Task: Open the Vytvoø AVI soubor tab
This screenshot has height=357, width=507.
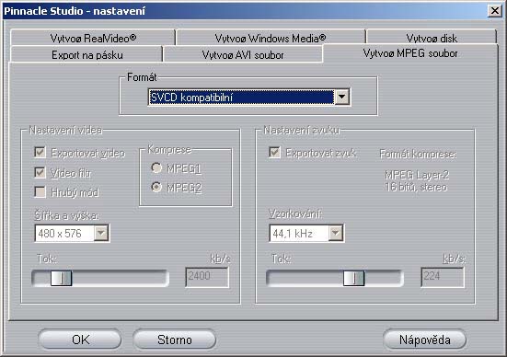Action: [243, 54]
